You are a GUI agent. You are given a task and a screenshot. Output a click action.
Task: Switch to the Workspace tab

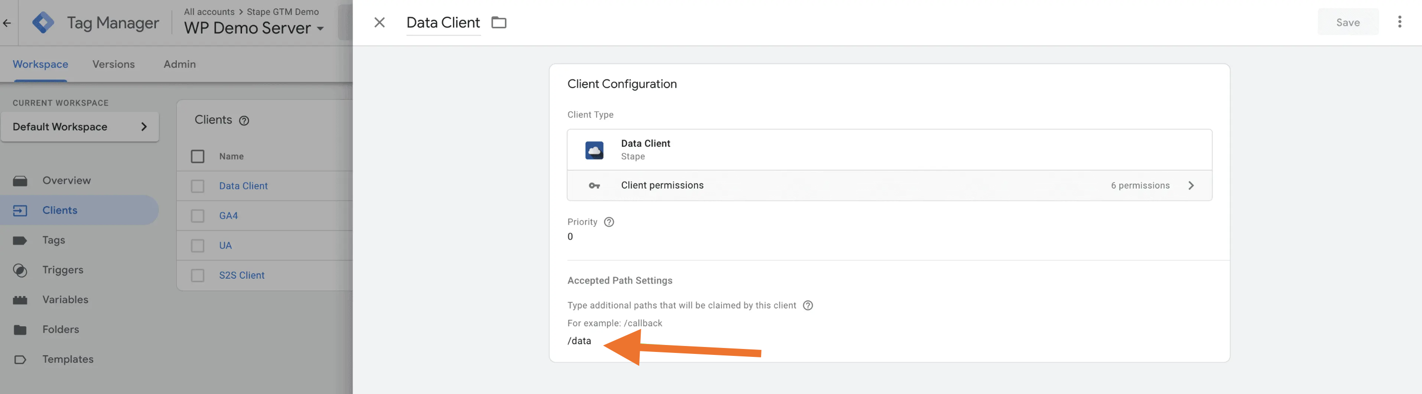tap(40, 64)
